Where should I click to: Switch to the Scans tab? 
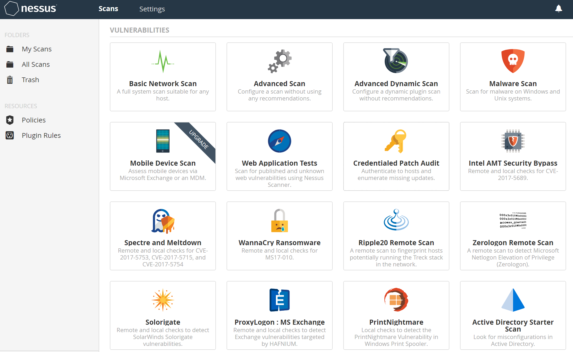108,9
